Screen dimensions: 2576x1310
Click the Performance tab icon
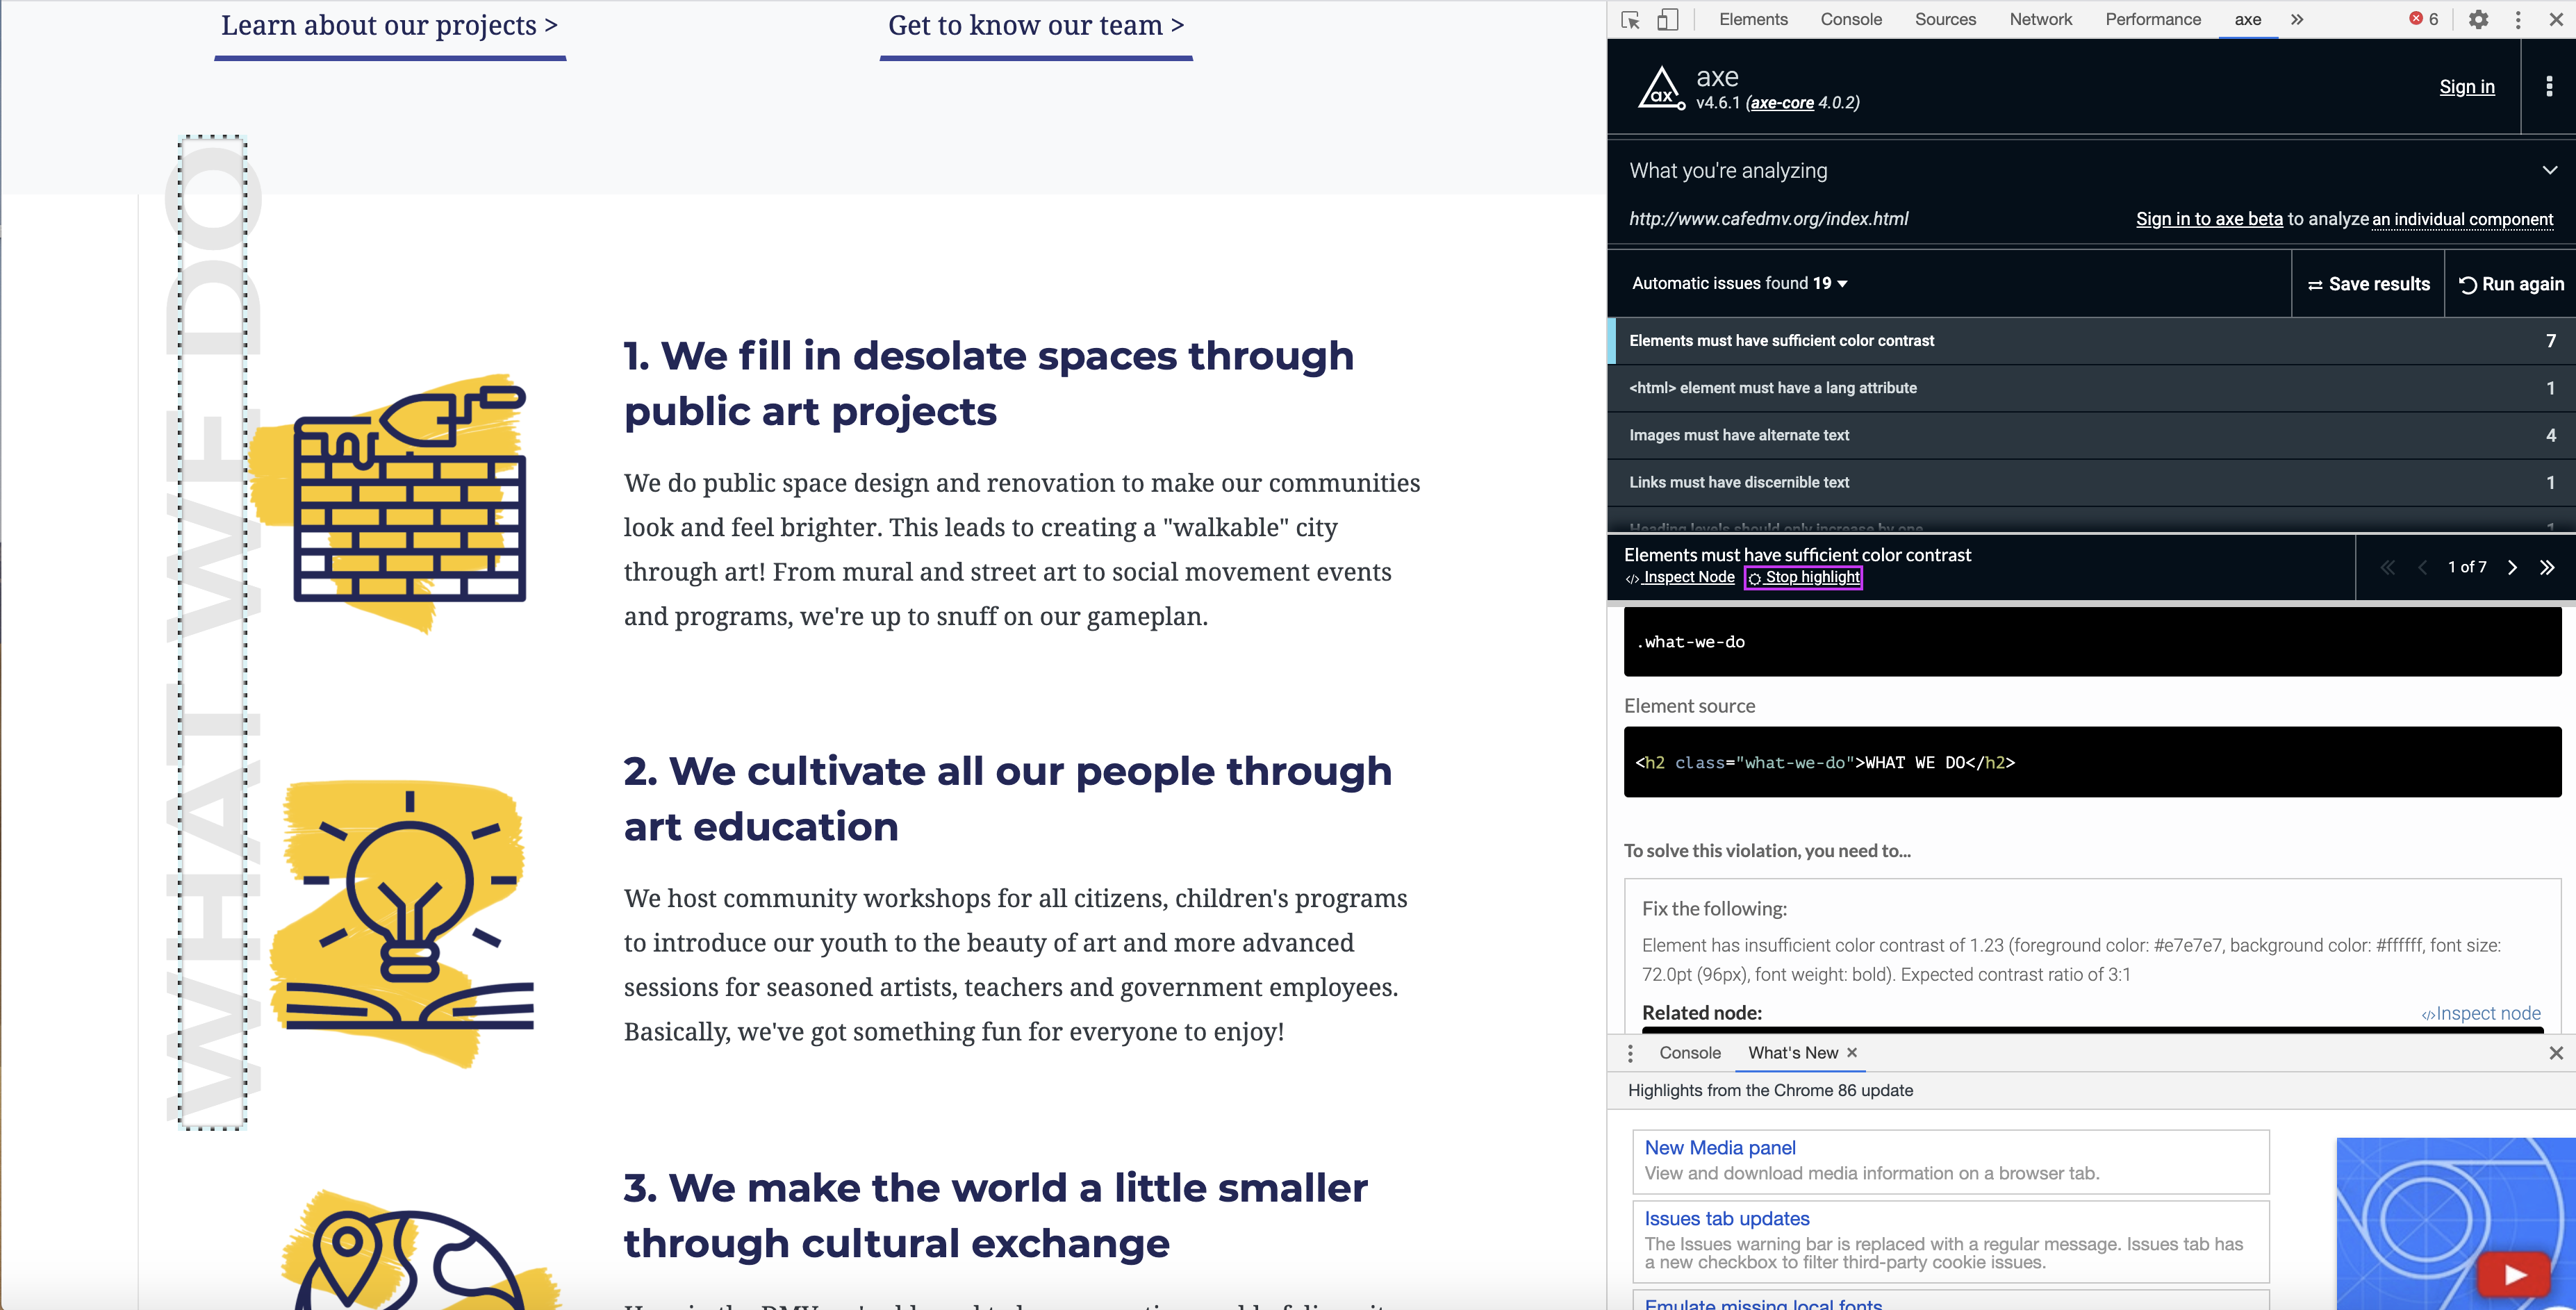click(2148, 17)
